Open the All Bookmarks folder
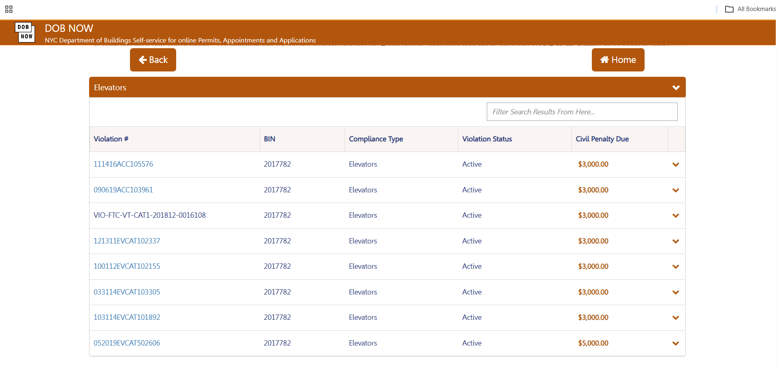 pyautogui.click(x=750, y=9)
